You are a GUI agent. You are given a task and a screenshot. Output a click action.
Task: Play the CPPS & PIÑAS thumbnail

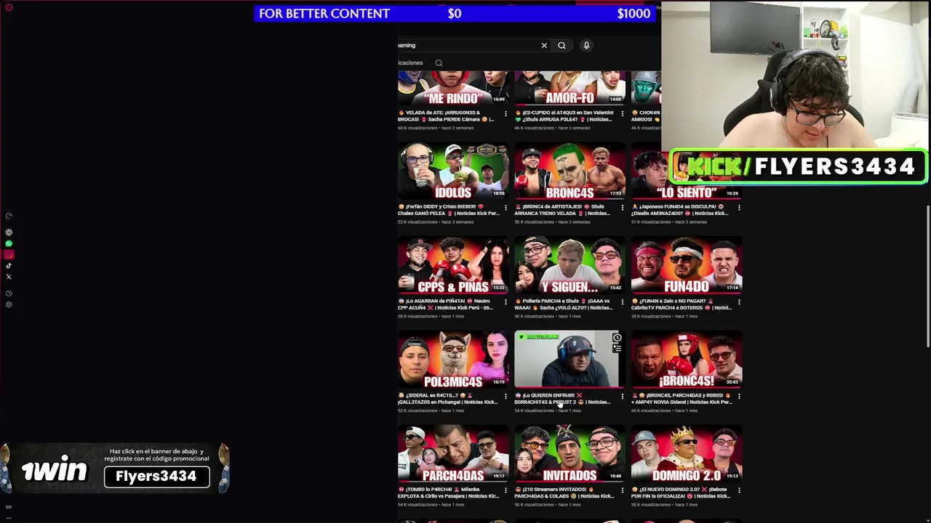click(453, 265)
